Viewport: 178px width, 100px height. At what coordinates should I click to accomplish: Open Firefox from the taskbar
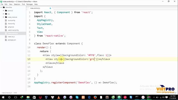pyautogui.click(x=95, y=97)
